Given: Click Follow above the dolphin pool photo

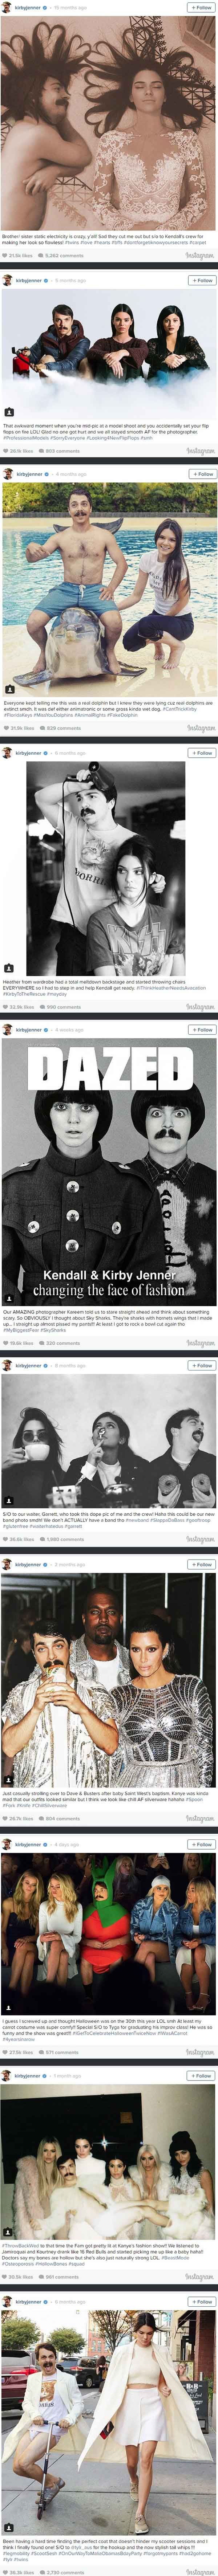Looking at the screenshot, I should (x=202, y=474).
